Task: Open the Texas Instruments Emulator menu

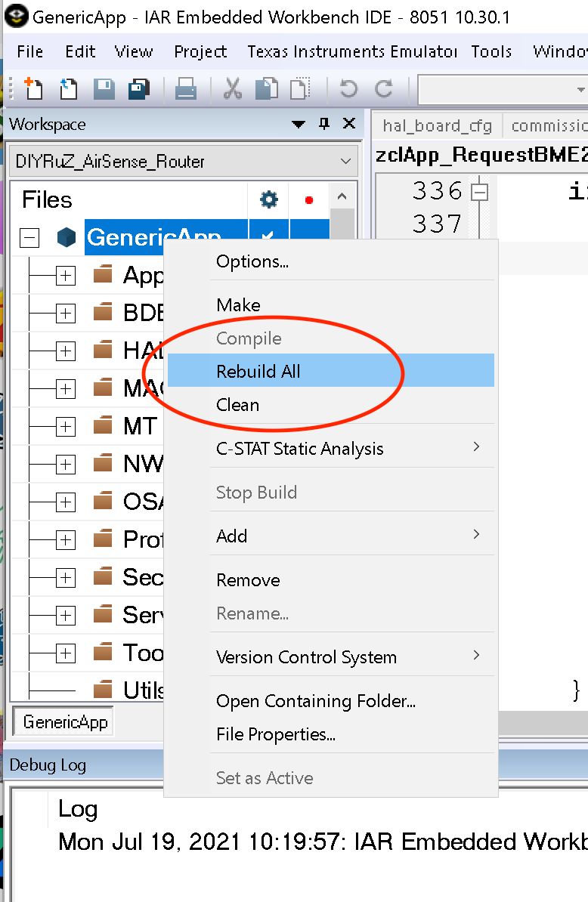Action: (351, 52)
